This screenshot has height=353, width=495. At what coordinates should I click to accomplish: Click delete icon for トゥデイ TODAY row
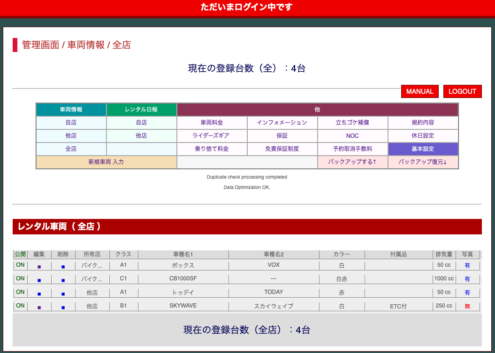[63, 294]
